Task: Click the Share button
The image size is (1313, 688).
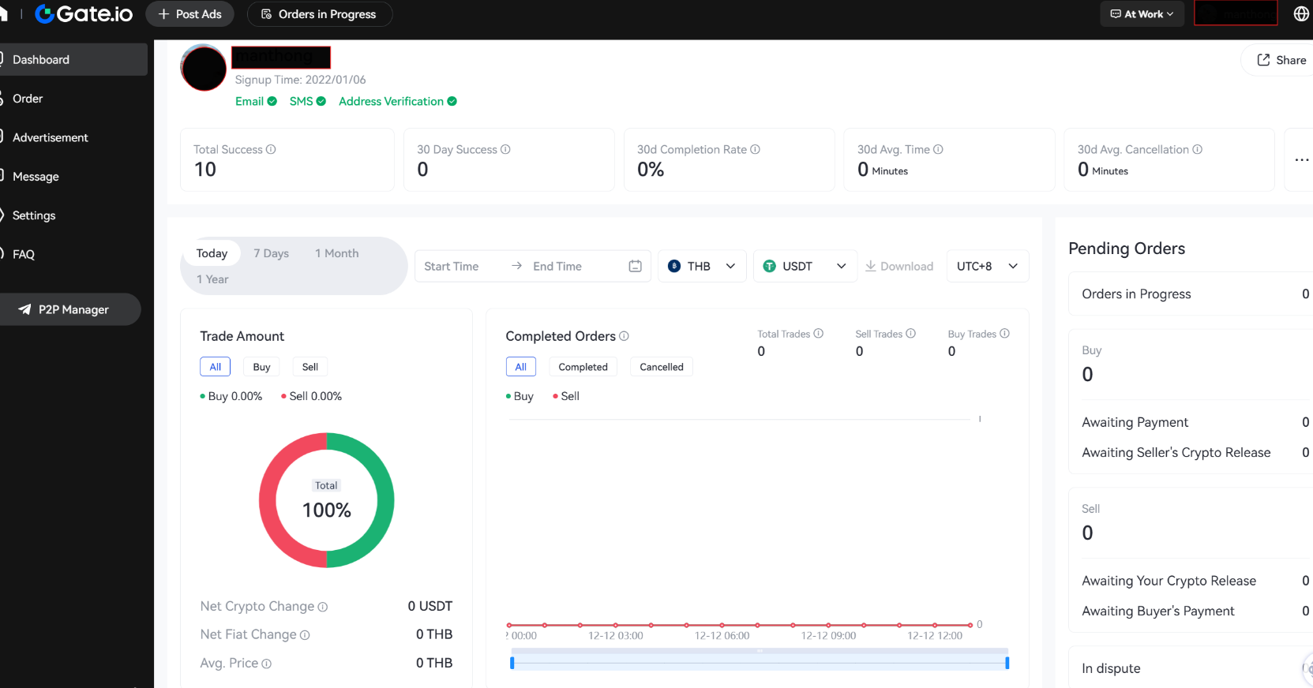Action: 1281,60
